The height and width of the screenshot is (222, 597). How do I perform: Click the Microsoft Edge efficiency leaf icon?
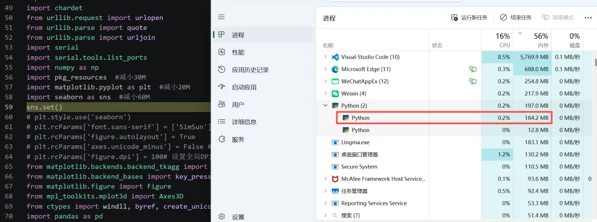473,69
